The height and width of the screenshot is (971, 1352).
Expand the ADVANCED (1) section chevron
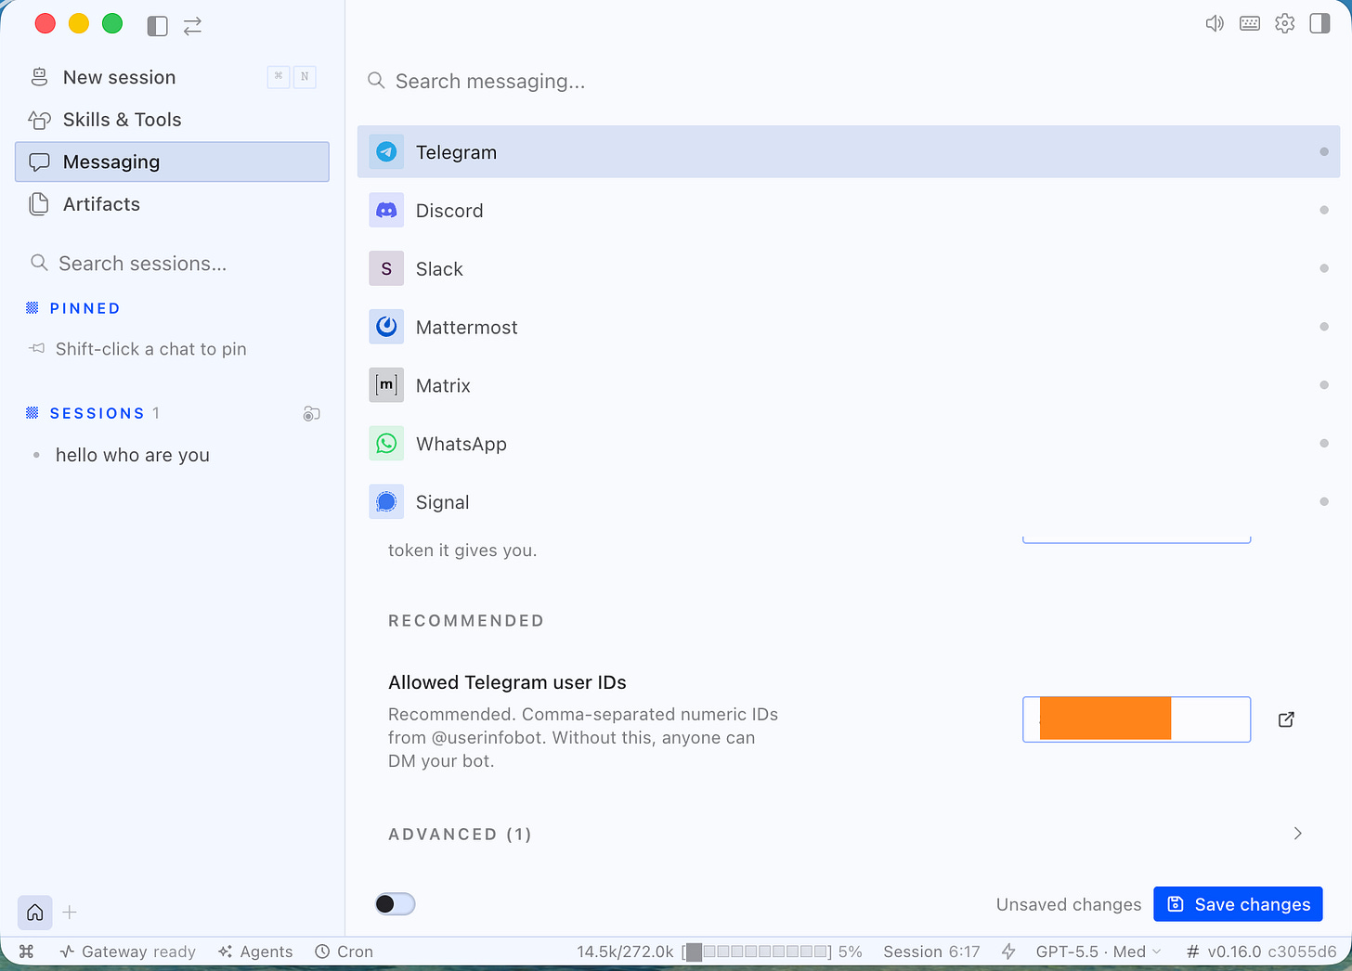(1298, 834)
